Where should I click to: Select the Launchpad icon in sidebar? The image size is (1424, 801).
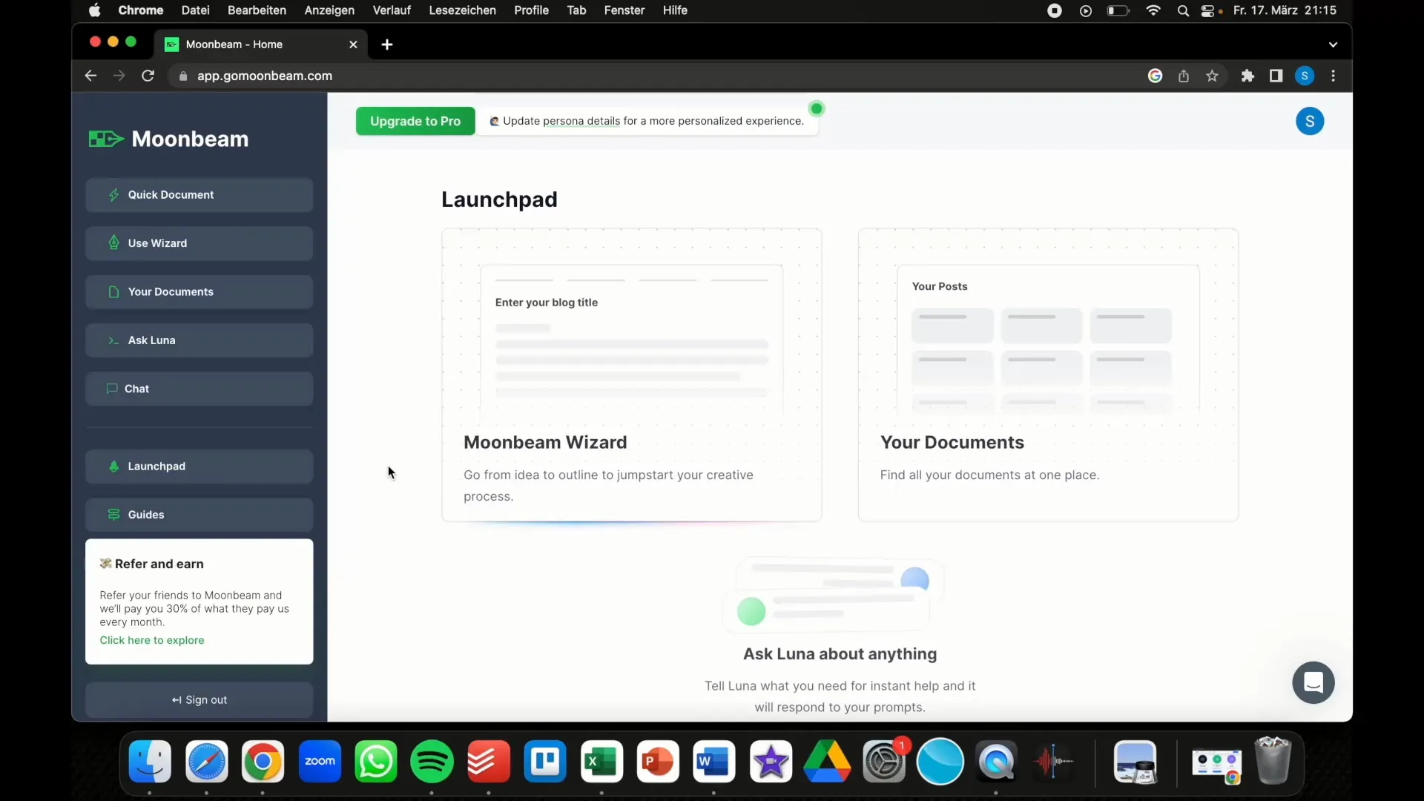(x=113, y=467)
